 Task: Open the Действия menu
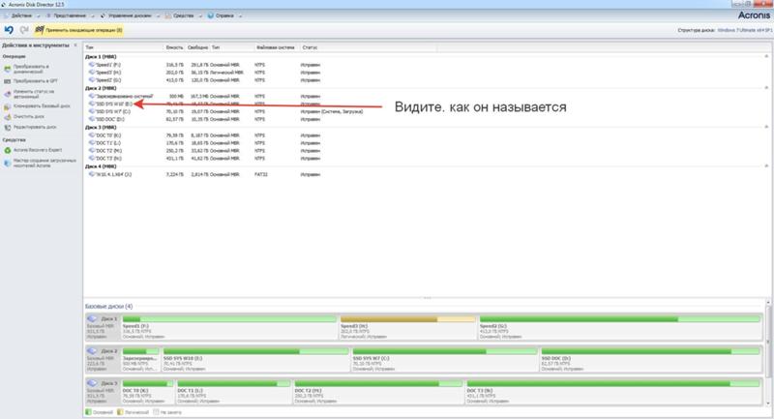pos(21,15)
